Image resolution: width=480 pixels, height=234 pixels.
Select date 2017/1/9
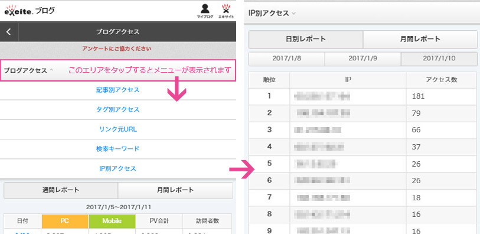363,58
